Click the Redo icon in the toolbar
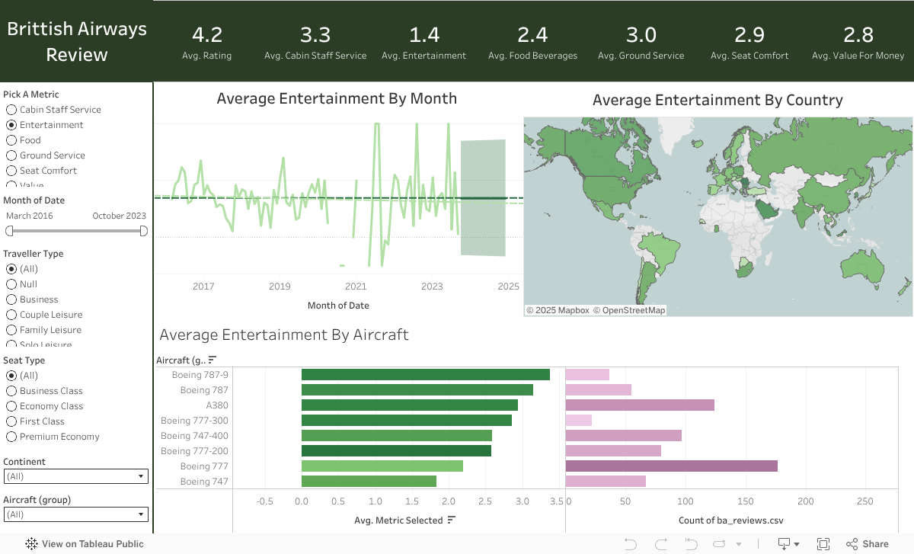The image size is (914, 554). (661, 544)
